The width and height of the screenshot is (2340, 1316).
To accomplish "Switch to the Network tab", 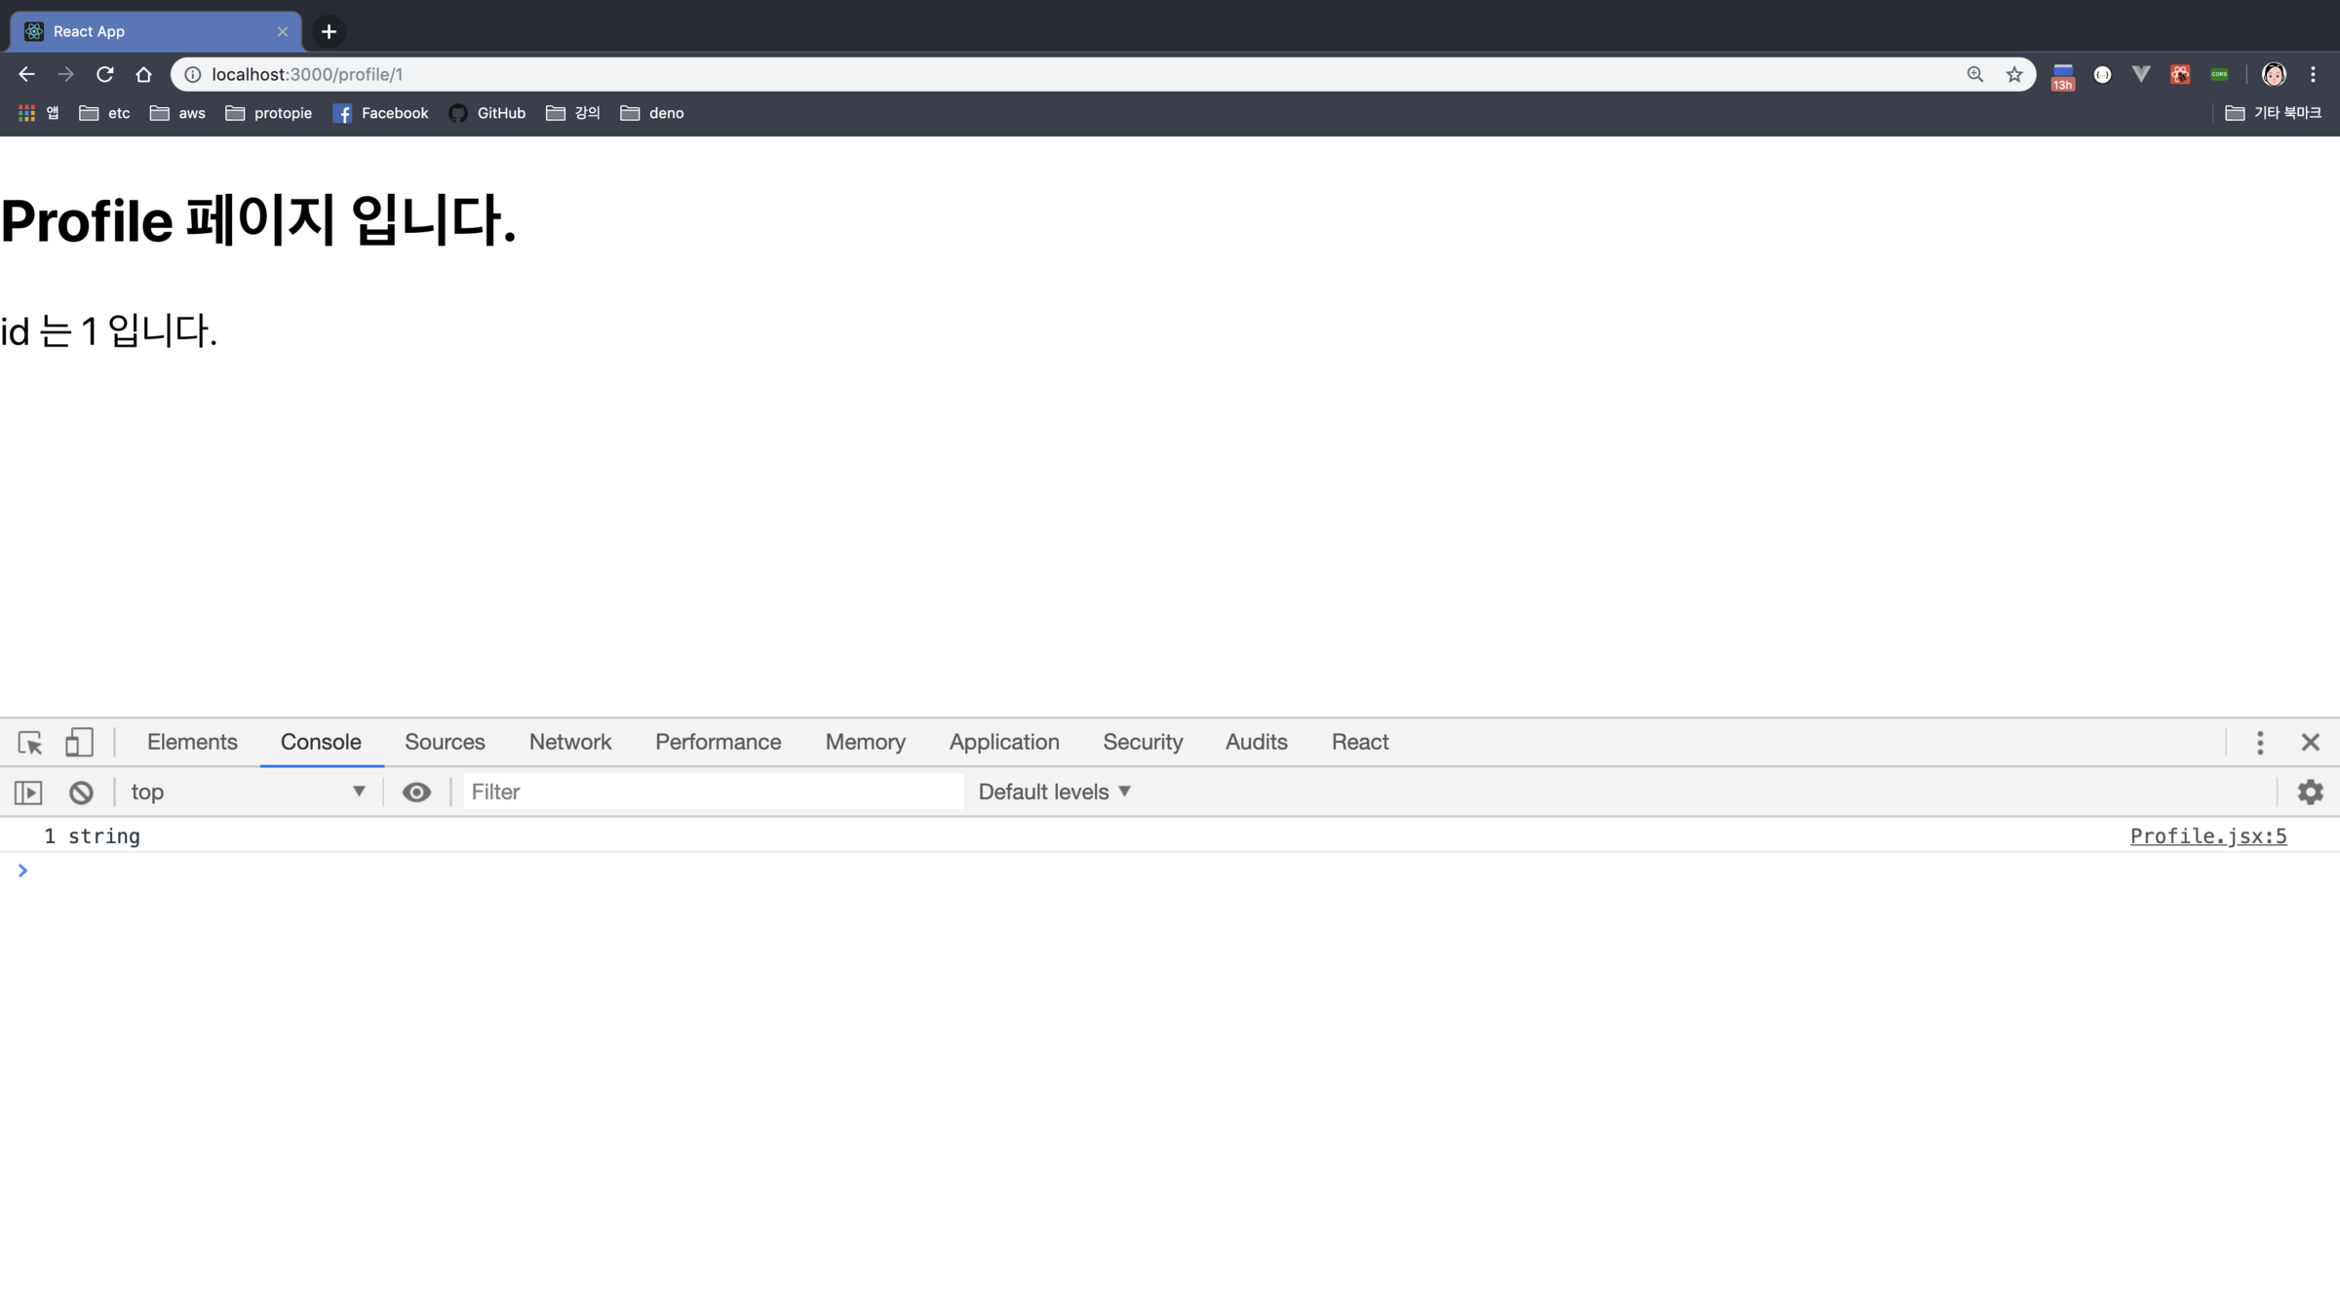I will 570,743.
